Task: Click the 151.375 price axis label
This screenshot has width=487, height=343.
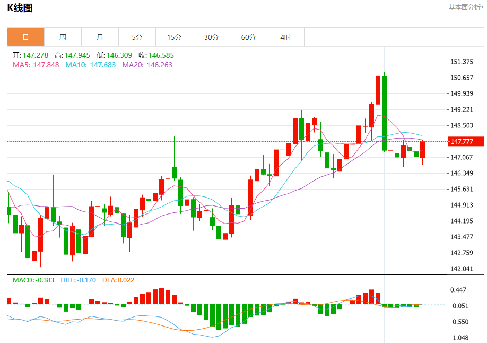Action: (462, 62)
